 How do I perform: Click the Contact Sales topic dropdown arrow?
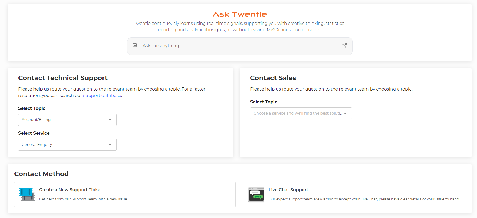click(345, 114)
